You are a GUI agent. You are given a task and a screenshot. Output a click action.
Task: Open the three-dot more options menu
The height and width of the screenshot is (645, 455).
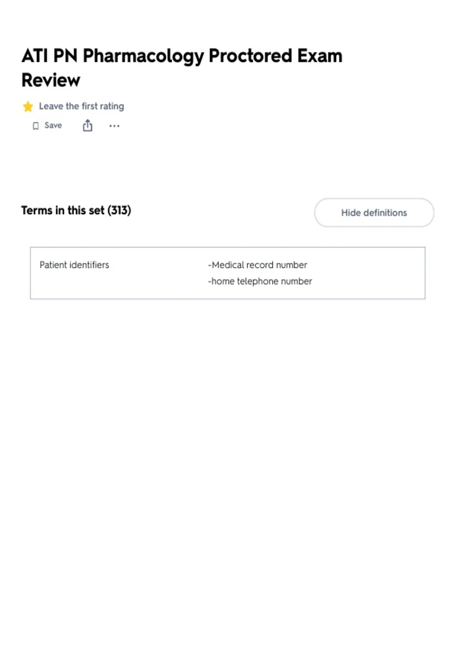point(114,126)
